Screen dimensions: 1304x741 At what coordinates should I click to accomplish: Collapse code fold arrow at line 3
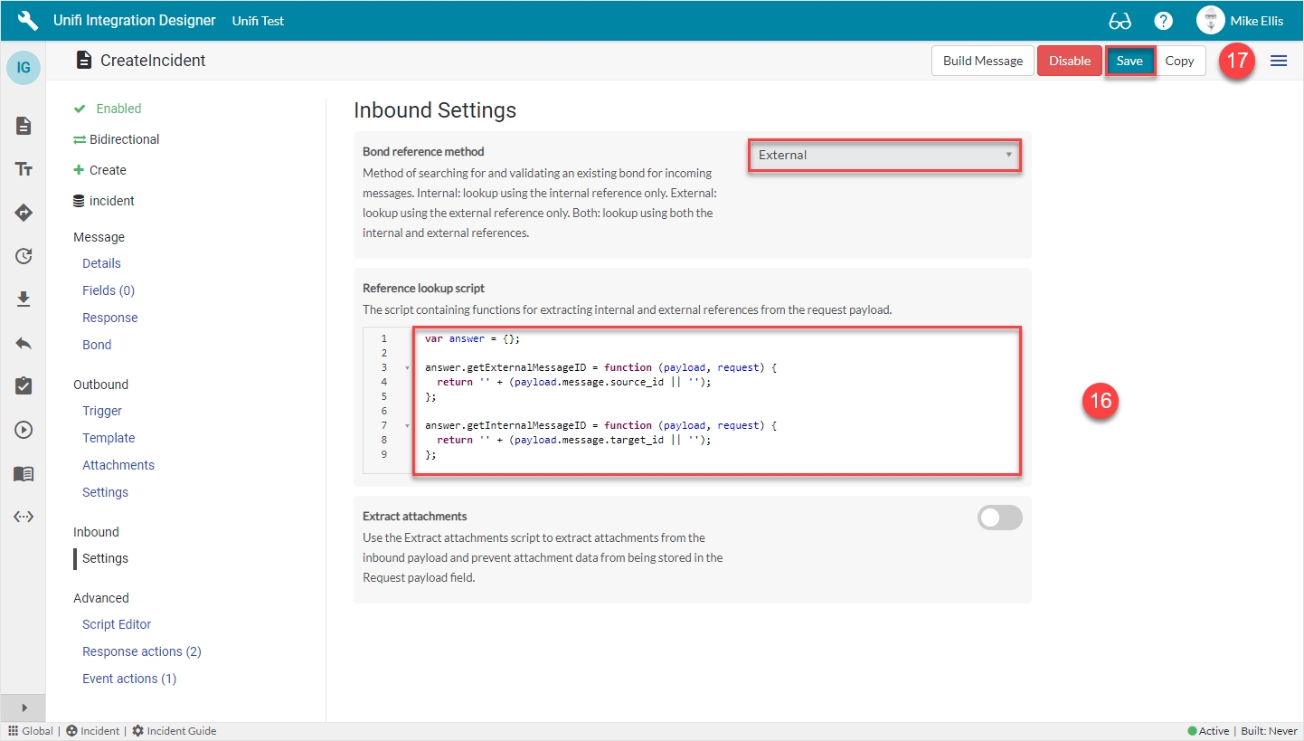click(407, 368)
